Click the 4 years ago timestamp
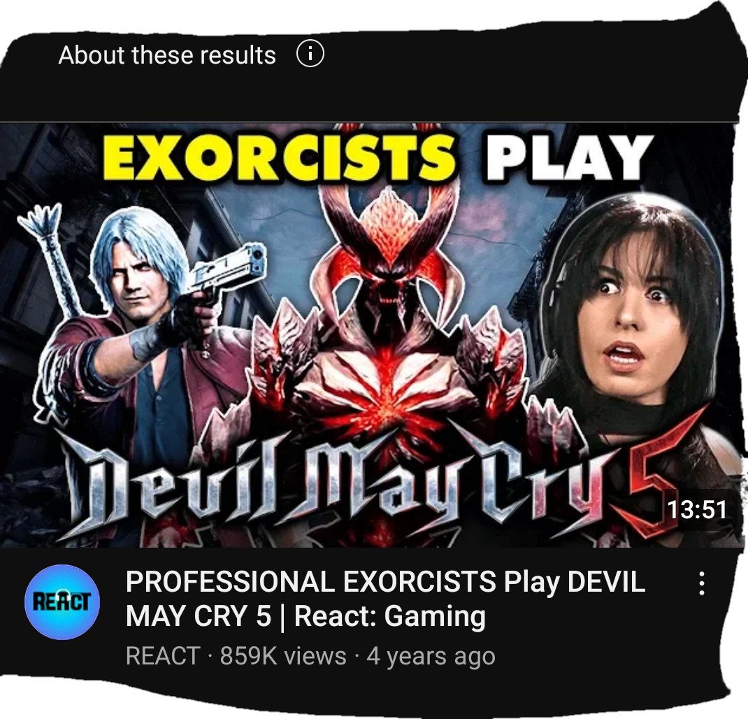The height and width of the screenshot is (719, 748). pos(431,656)
